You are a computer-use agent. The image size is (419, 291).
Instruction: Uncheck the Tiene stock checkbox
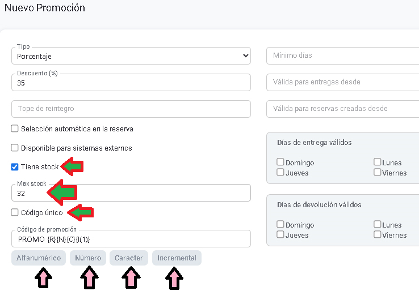click(x=15, y=167)
